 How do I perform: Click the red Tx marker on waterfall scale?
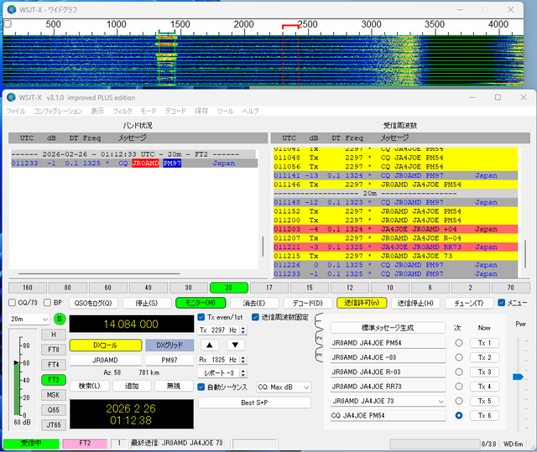pos(290,26)
